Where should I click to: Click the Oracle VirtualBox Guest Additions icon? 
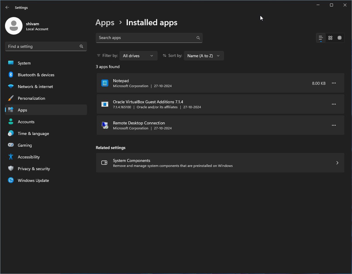(x=105, y=104)
